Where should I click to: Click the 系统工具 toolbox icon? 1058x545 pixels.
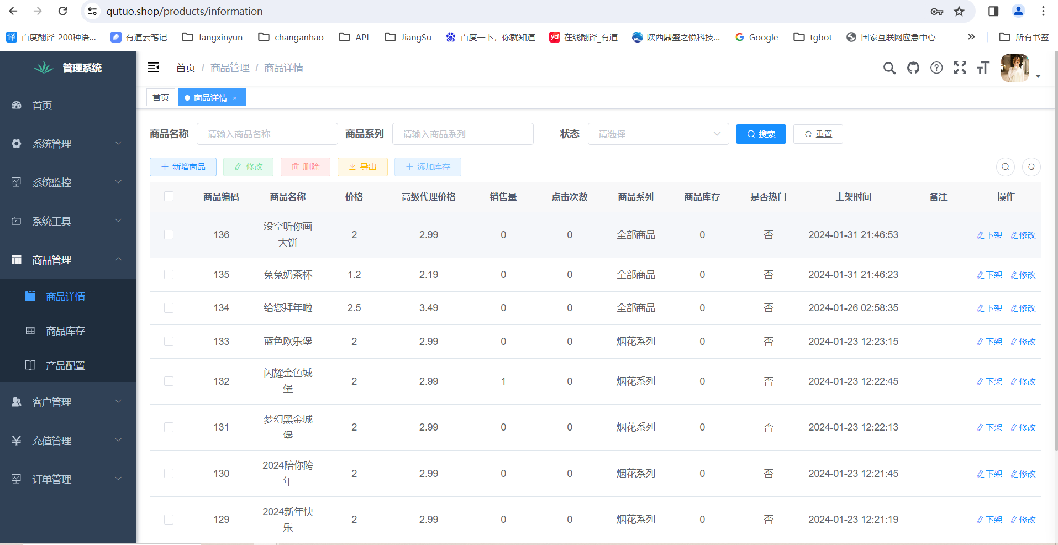pyautogui.click(x=17, y=221)
